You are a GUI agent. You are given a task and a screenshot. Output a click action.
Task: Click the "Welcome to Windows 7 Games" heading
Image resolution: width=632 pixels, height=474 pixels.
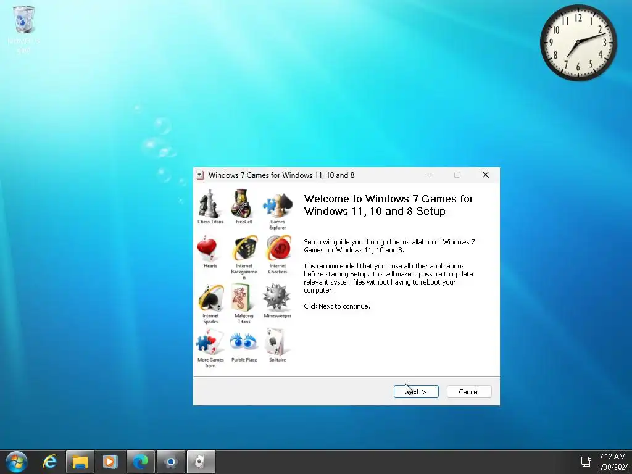tap(388, 205)
